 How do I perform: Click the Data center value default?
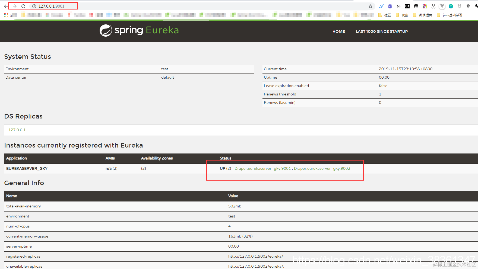(167, 77)
